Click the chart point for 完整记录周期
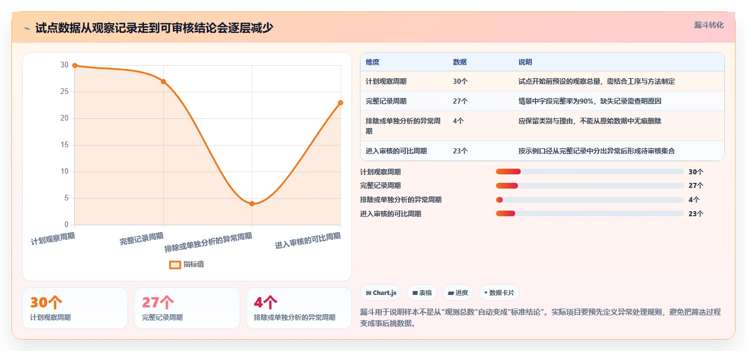747x351 pixels. tap(163, 82)
